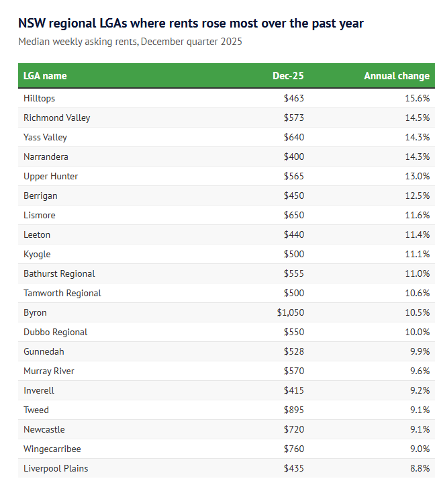The height and width of the screenshot is (487, 435).
Task: Click Byron's $1,050 rent value
Action: click(290, 312)
